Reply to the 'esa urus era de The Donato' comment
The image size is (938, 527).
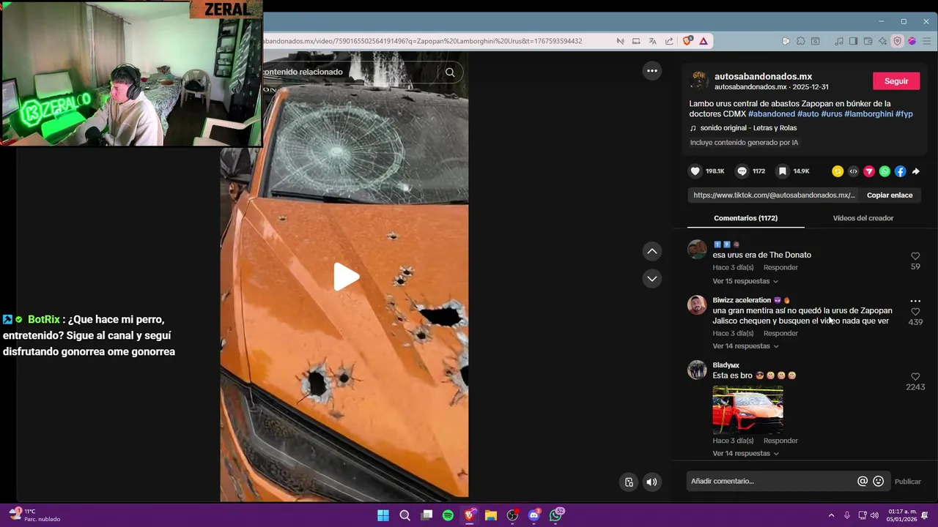point(780,268)
